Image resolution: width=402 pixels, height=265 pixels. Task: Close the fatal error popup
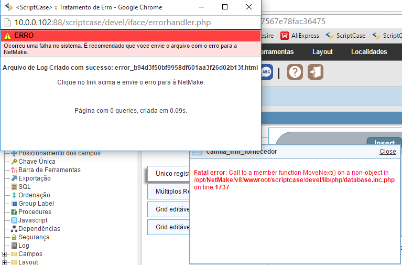(x=387, y=152)
